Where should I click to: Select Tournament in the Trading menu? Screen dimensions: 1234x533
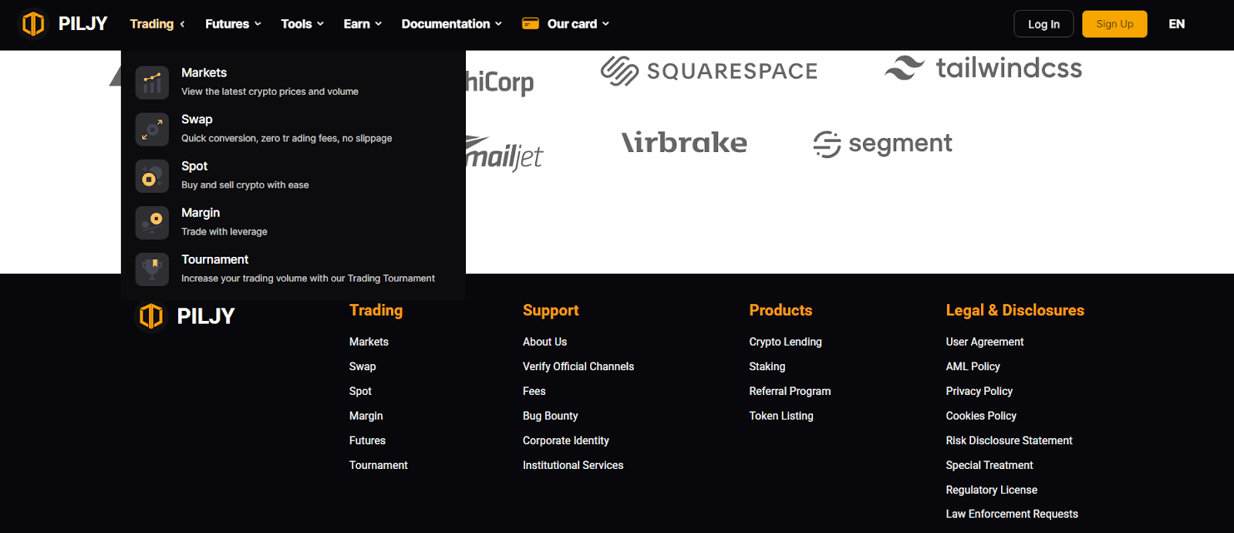pos(293,268)
